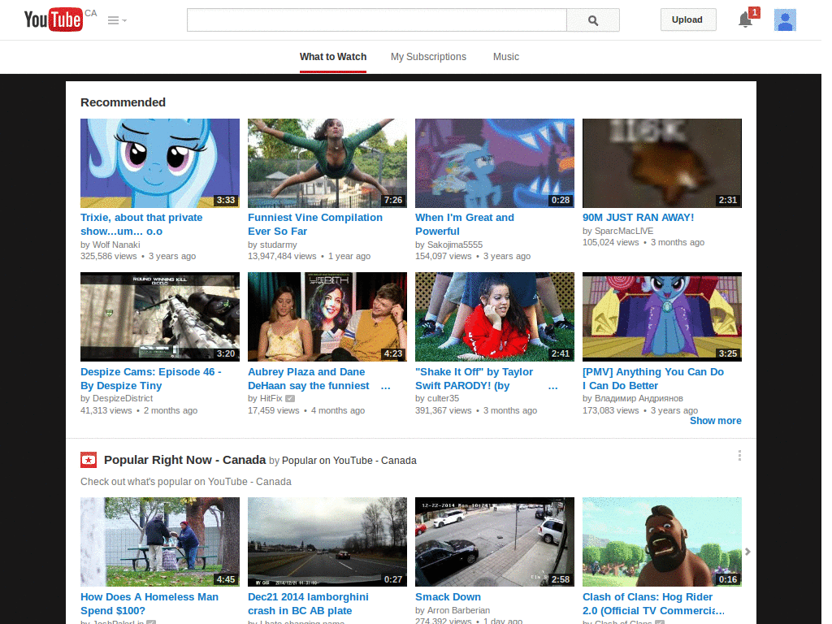This screenshot has height=624, width=832.
Task: Open channel Sakojima5555
Action: click(x=455, y=245)
